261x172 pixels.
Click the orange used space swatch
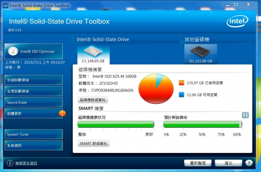point(182,83)
